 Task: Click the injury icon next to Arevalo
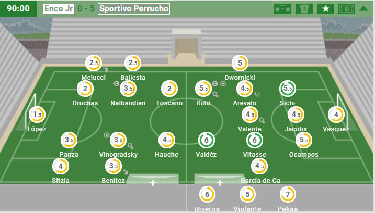[x=257, y=94]
